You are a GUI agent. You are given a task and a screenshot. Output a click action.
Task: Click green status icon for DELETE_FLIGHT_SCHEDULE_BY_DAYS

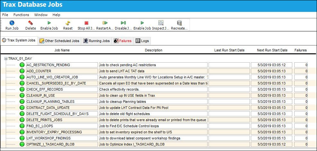coord(22,114)
